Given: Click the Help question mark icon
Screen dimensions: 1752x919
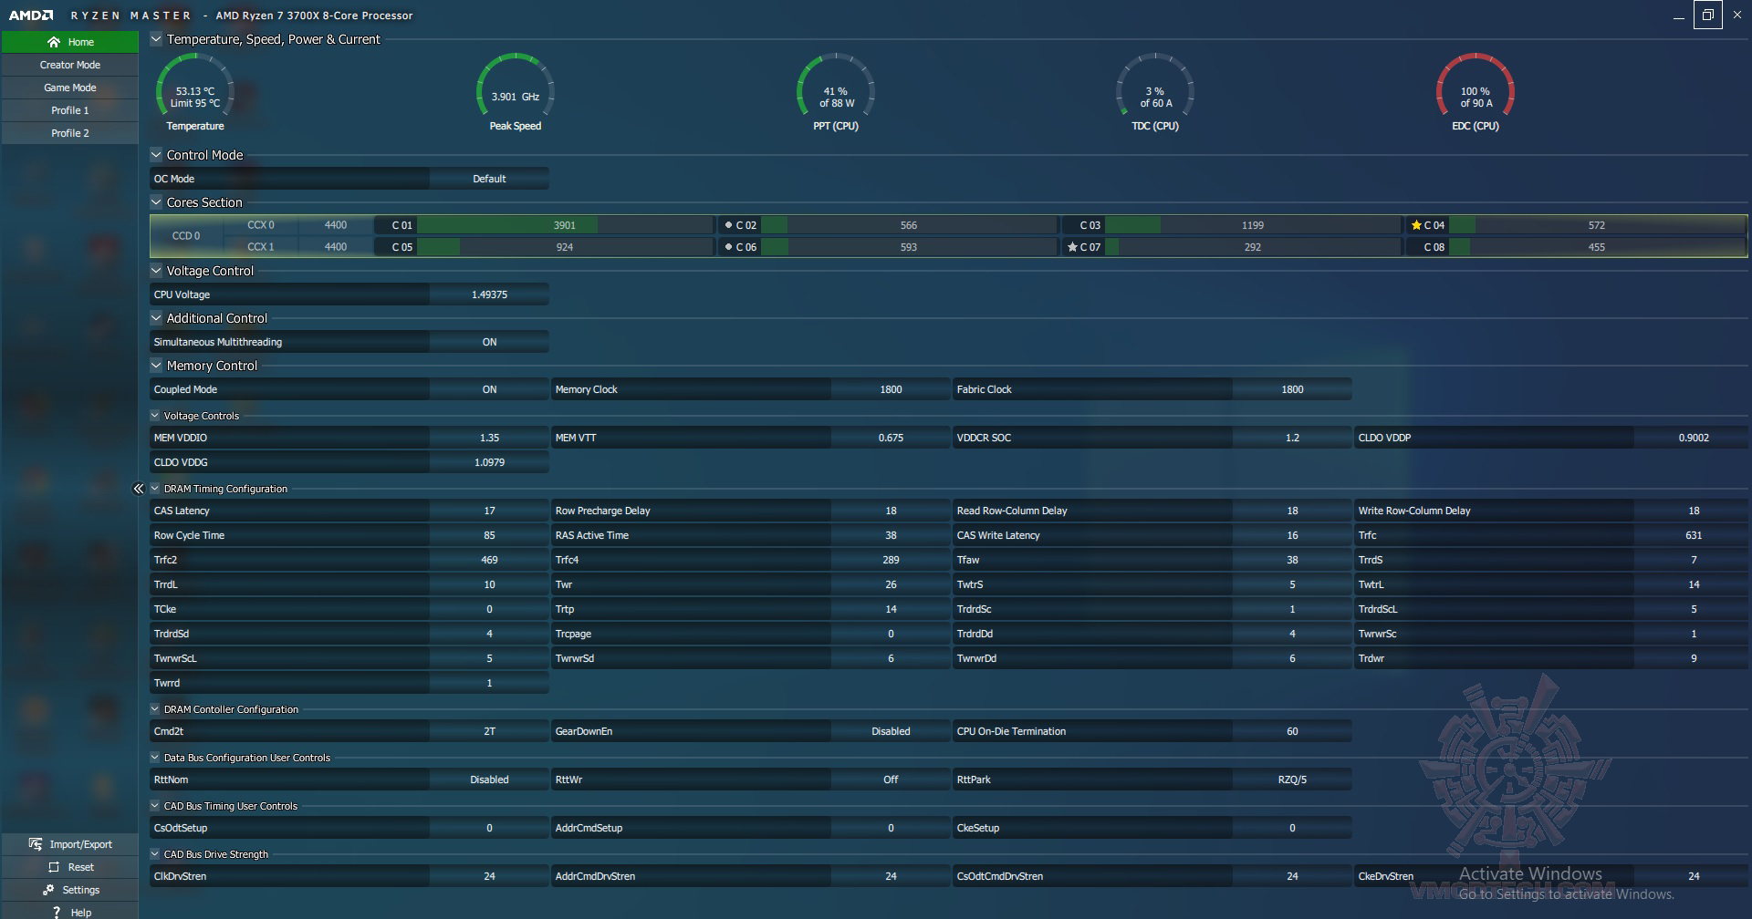Looking at the screenshot, I should click(57, 912).
